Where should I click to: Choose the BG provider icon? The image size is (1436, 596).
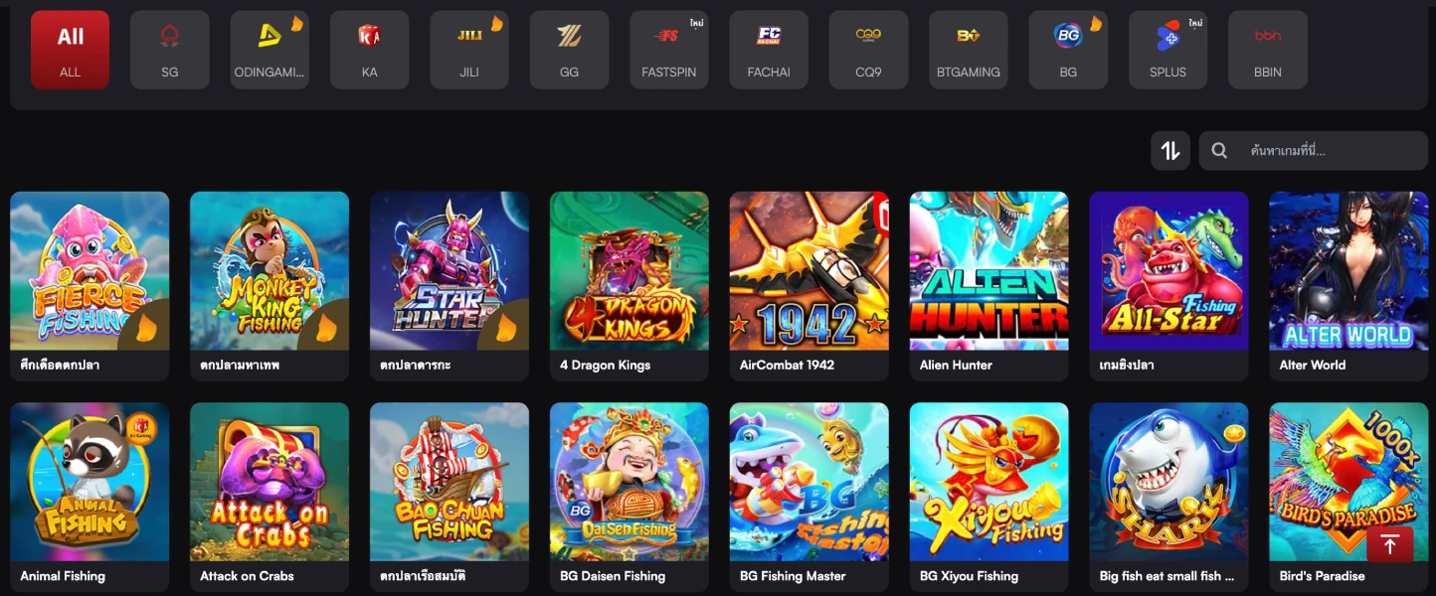[1068, 37]
